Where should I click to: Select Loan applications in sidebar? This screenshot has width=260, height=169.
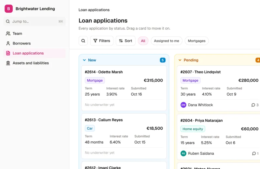[x=34, y=53]
